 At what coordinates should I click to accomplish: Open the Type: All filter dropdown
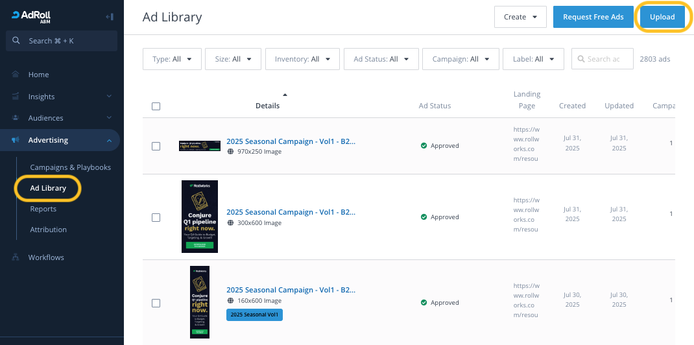[172, 59]
